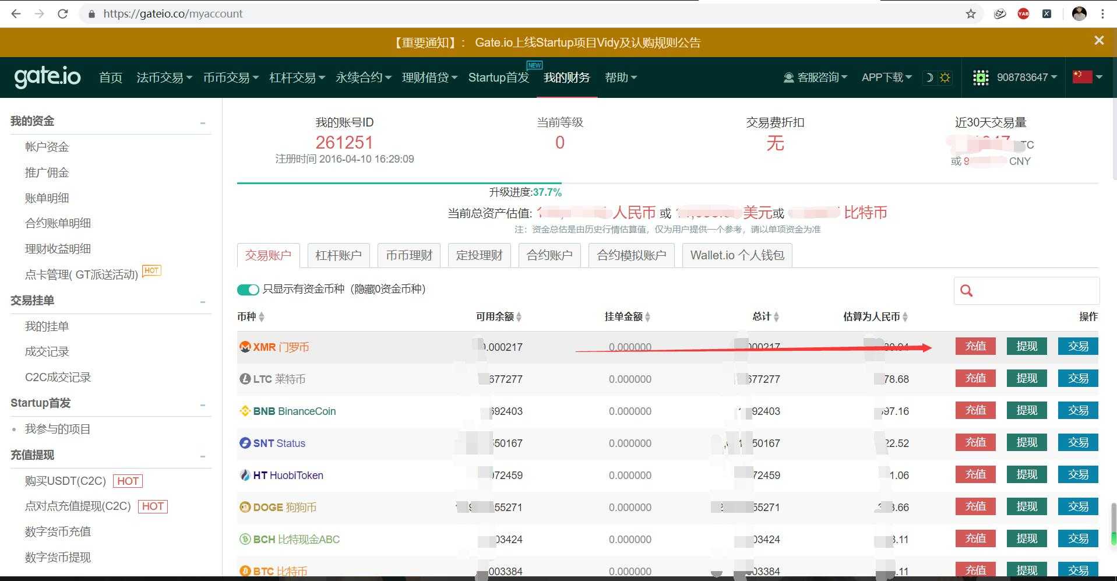Open 法币交易 dropdown menu
The width and height of the screenshot is (1117, 581).
164,78
